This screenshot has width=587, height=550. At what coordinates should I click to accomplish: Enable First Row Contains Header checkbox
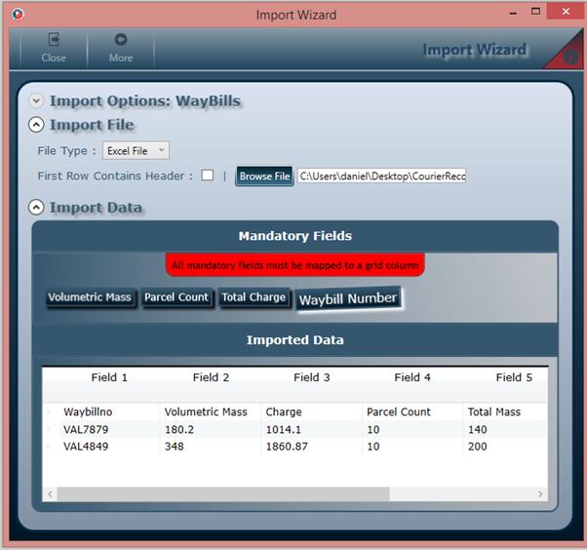pos(208,176)
